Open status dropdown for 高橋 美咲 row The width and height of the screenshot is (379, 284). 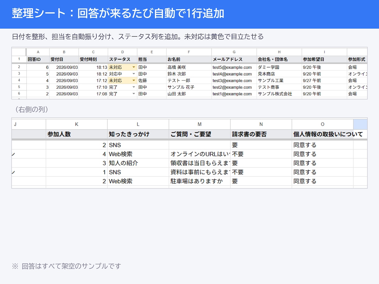134,67
